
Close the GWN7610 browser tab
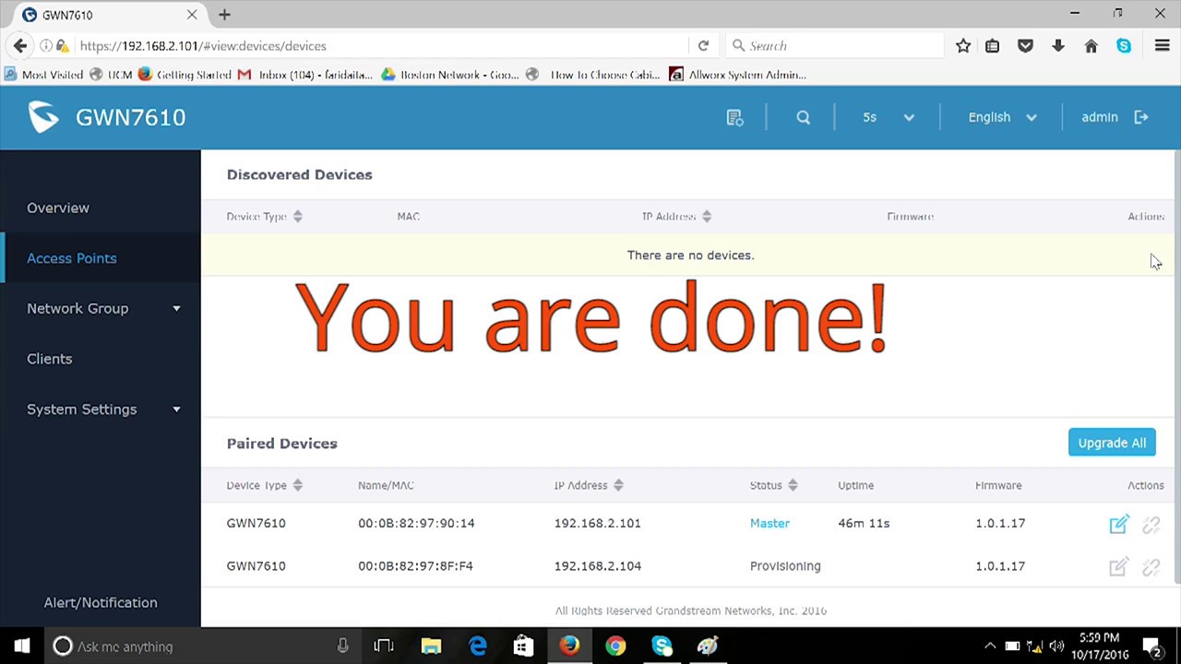pyautogui.click(x=192, y=15)
